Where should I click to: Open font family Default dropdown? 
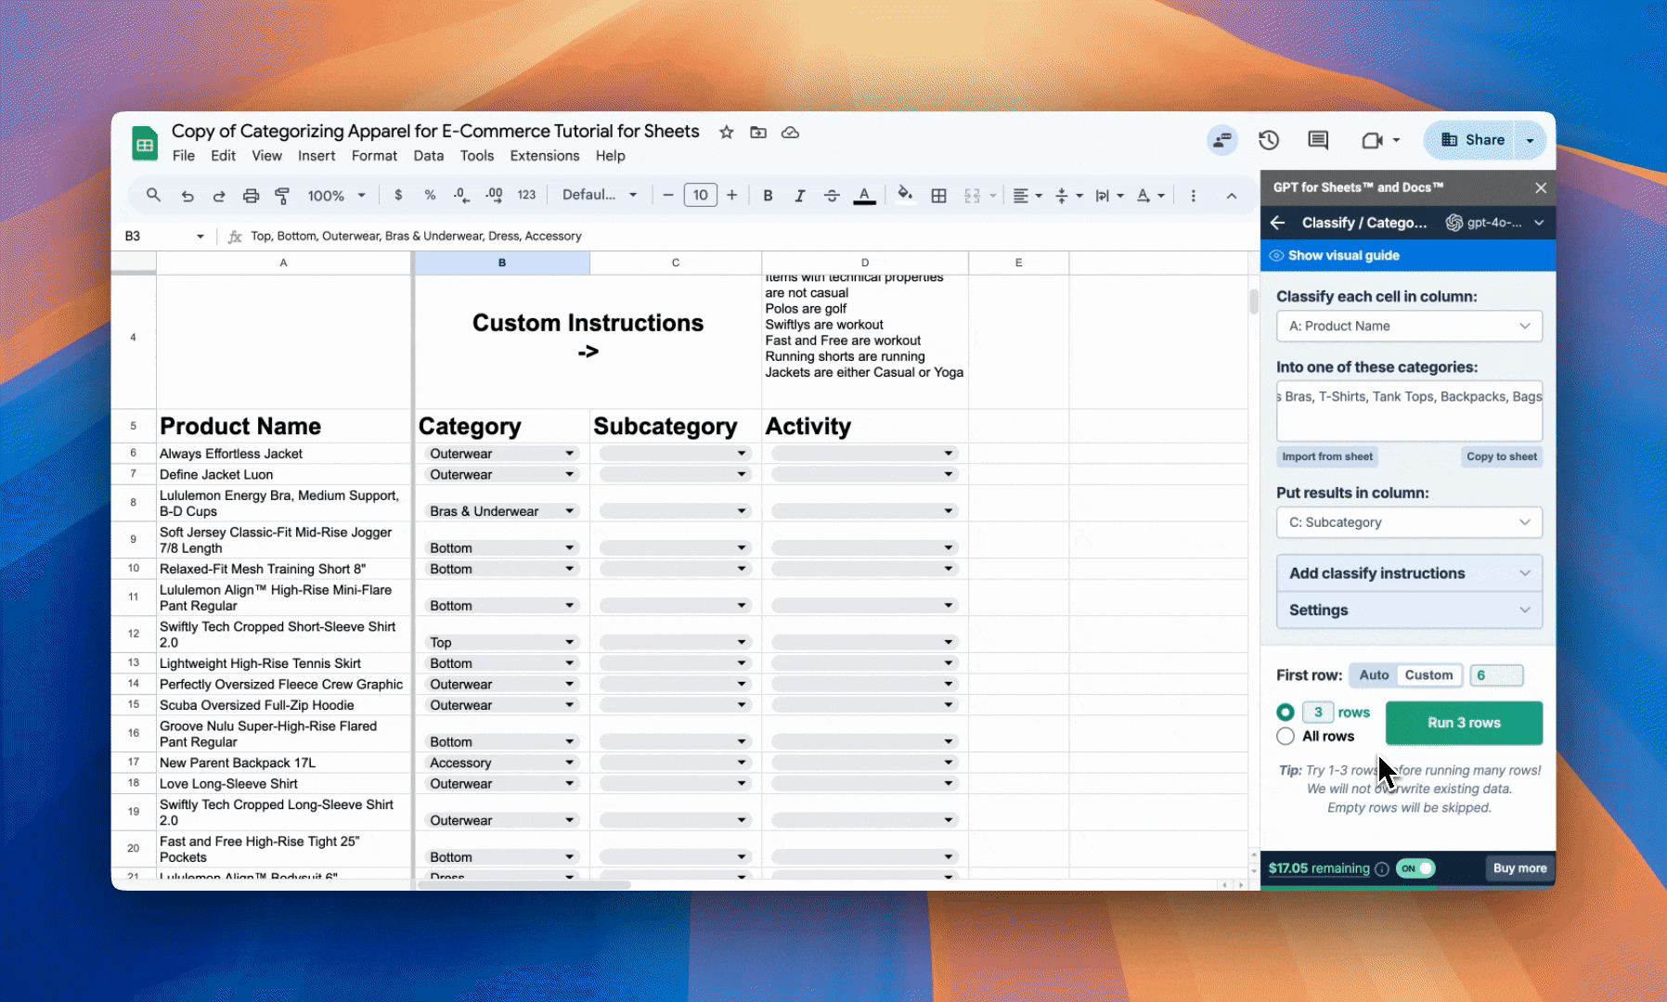600,195
